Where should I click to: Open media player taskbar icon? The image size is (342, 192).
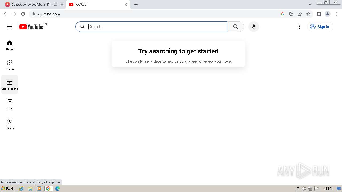(39, 189)
